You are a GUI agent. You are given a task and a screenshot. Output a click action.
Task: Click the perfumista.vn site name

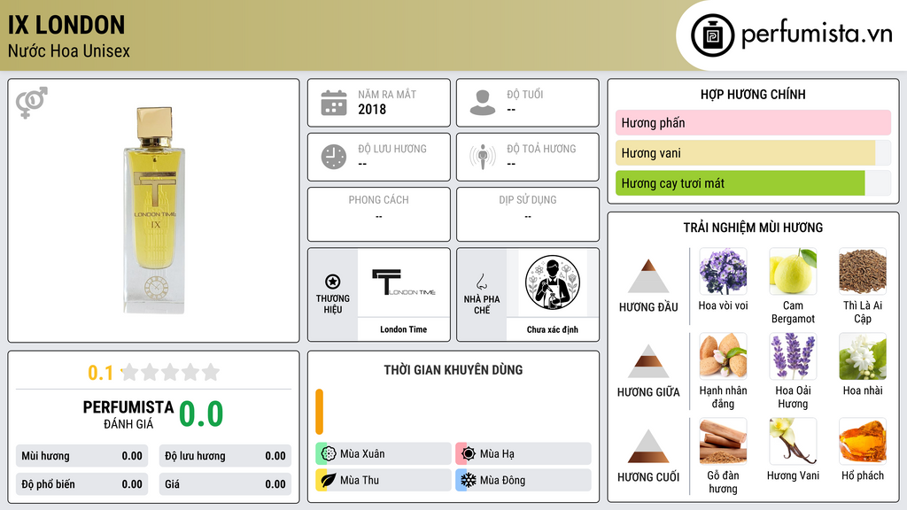point(817,34)
